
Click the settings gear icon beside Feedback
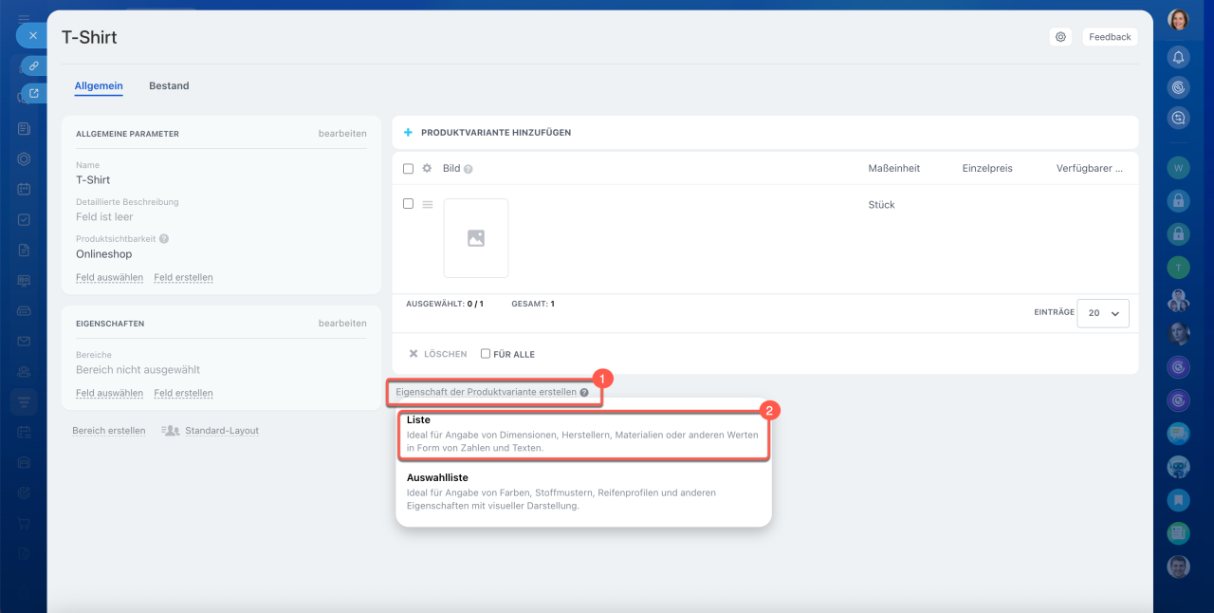pyautogui.click(x=1060, y=37)
